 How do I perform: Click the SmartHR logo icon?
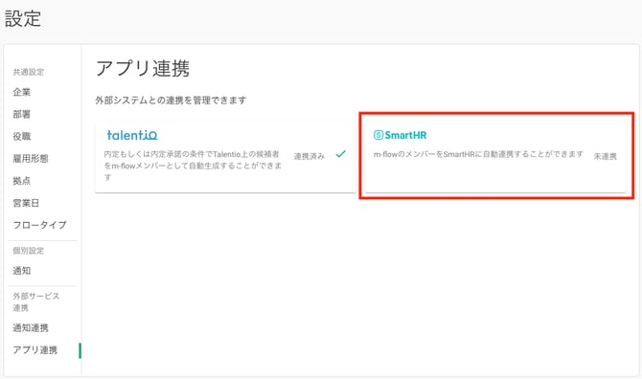click(x=378, y=135)
